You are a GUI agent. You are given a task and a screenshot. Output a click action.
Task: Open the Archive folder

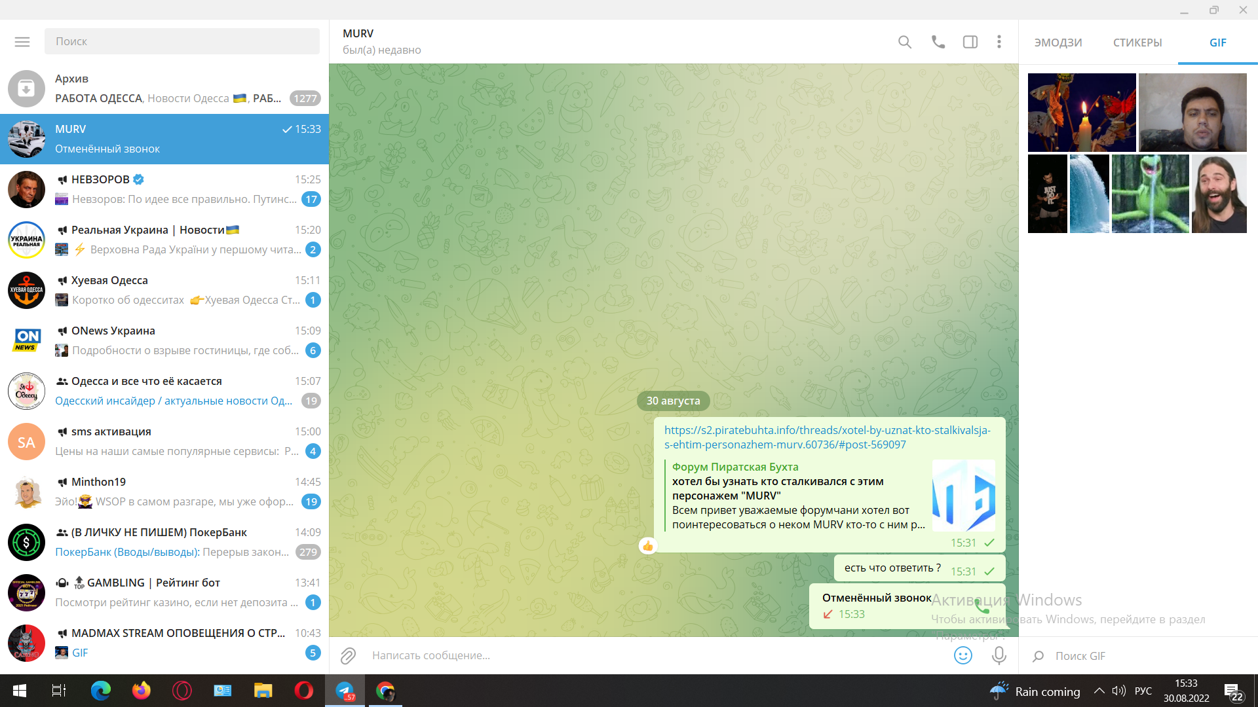[x=164, y=88]
